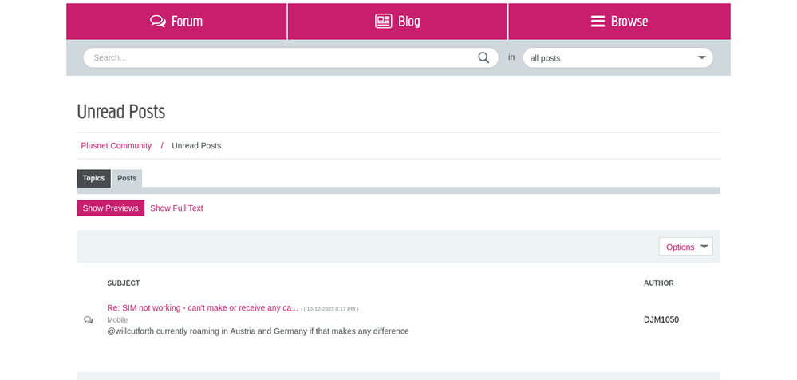Click the magnifying glass search icon
797x380 pixels.
(483, 57)
